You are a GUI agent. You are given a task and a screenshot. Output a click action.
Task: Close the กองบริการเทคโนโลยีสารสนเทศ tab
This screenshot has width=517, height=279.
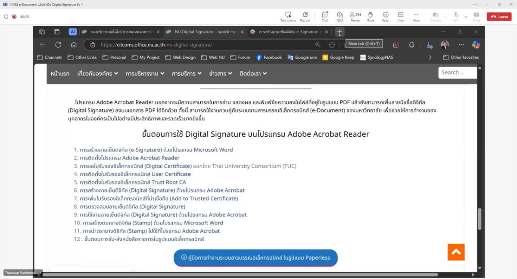point(158,32)
